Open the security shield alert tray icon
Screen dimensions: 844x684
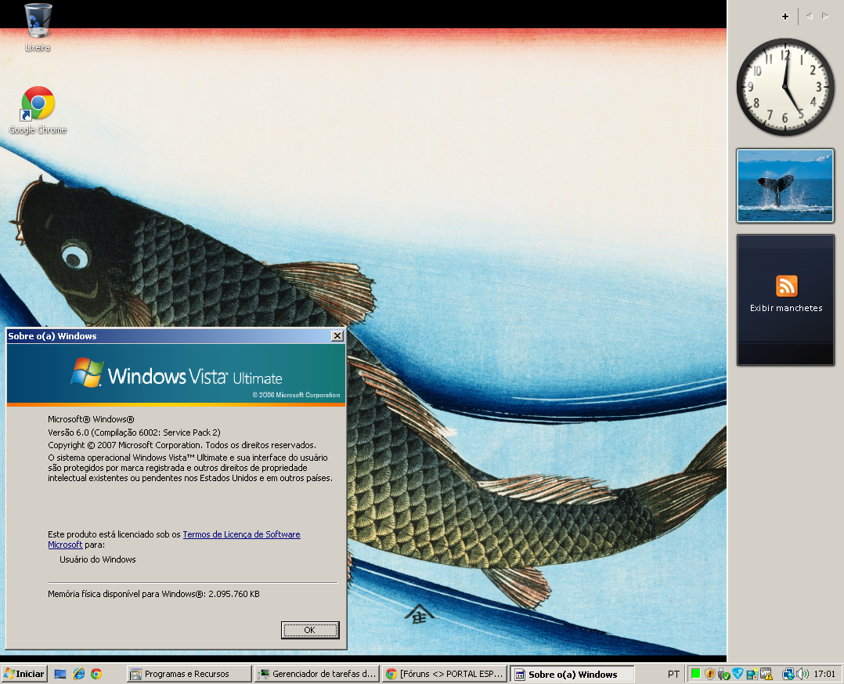[x=710, y=674]
